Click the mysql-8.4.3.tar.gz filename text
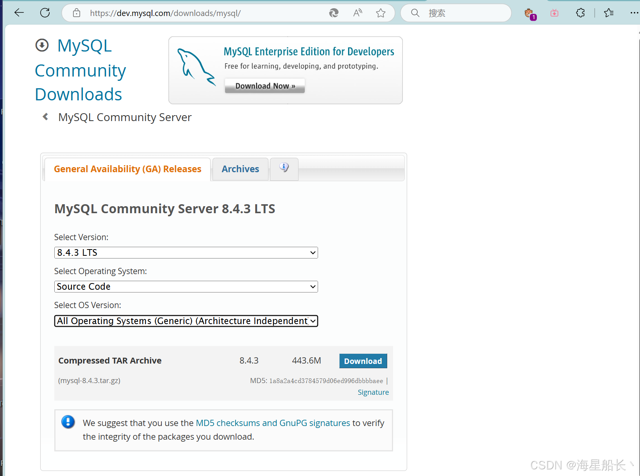640x476 pixels. coord(89,380)
